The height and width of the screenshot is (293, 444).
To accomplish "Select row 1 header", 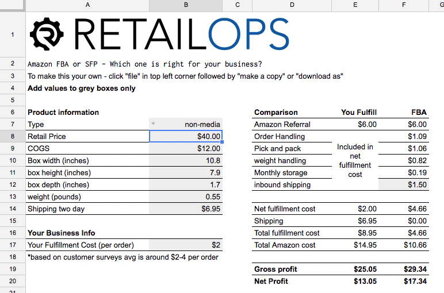I will 13,34.
